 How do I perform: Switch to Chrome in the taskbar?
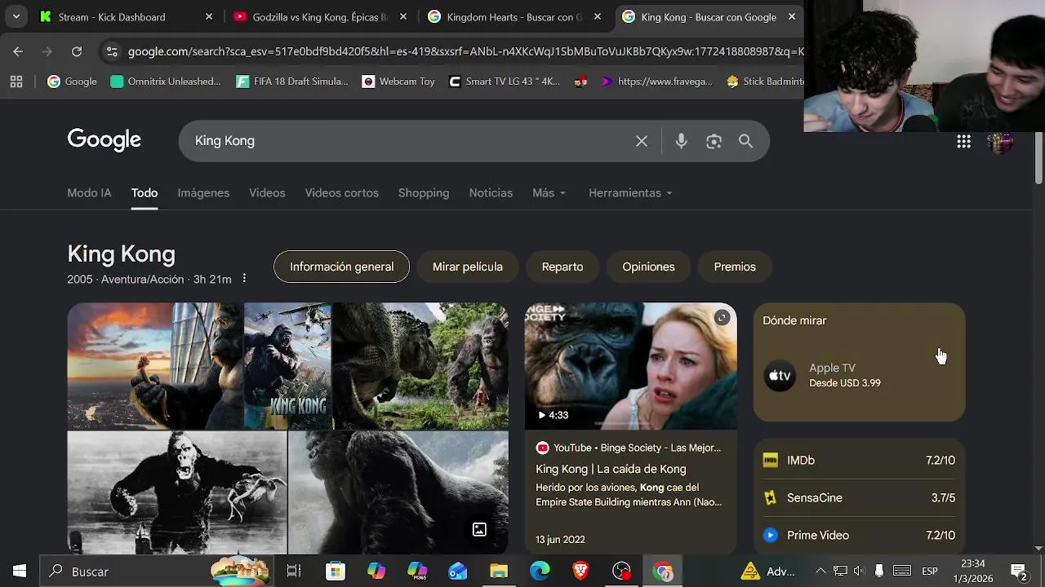click(663, 572)
